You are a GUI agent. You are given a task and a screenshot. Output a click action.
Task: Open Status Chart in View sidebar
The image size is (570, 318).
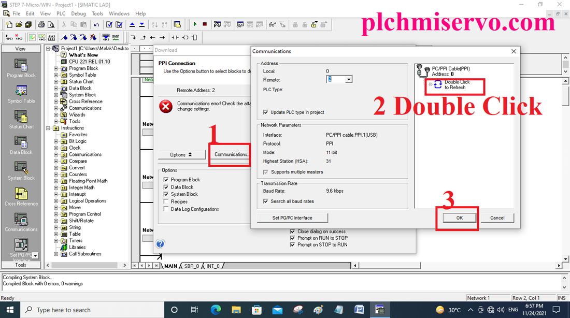[x=21, y=120]
